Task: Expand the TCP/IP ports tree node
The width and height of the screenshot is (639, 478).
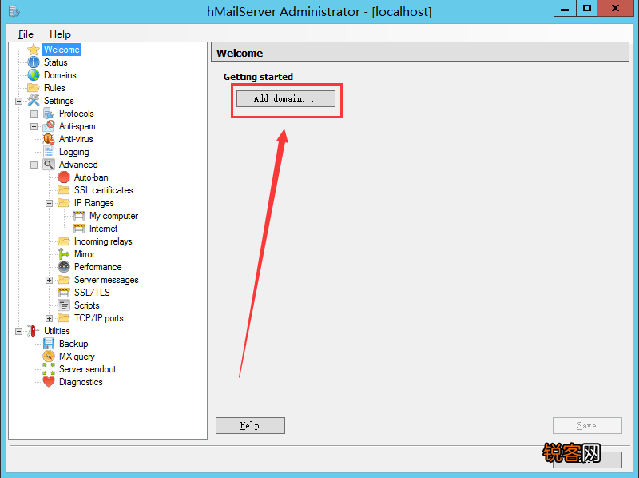Action: pyautogui.click(x=49, y=318)
